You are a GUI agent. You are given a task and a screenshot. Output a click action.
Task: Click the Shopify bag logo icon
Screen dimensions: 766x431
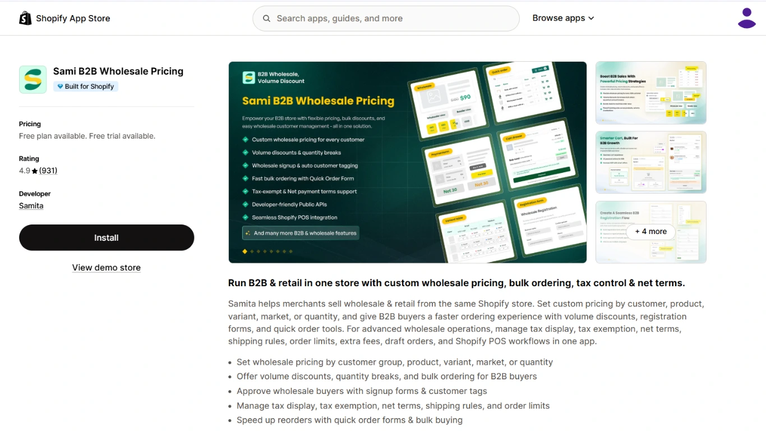(25, 18)
